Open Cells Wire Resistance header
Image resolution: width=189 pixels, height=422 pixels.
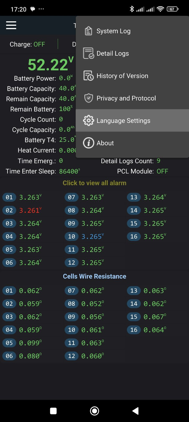tap(94, 276)
